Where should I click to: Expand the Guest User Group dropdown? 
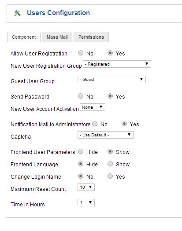click(111, 80)
